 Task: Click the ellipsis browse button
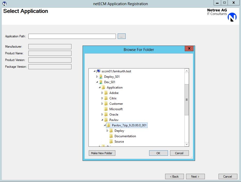tap(122, 36)
